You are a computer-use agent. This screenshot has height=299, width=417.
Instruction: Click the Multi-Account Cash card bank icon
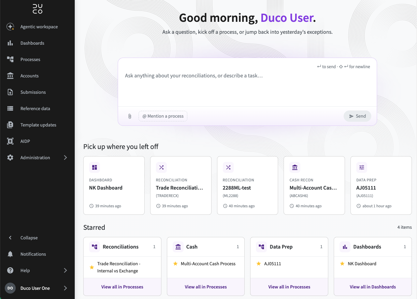pos(295,167)
